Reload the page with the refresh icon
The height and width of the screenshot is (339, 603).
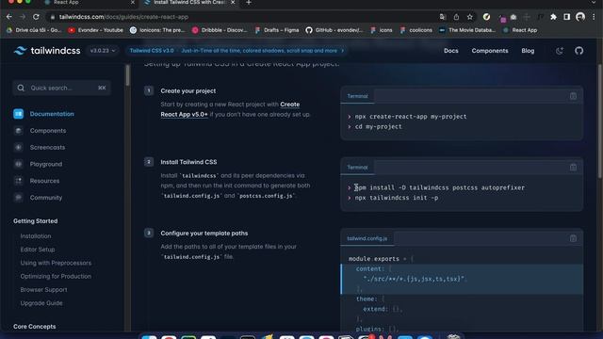coord(36,17)
